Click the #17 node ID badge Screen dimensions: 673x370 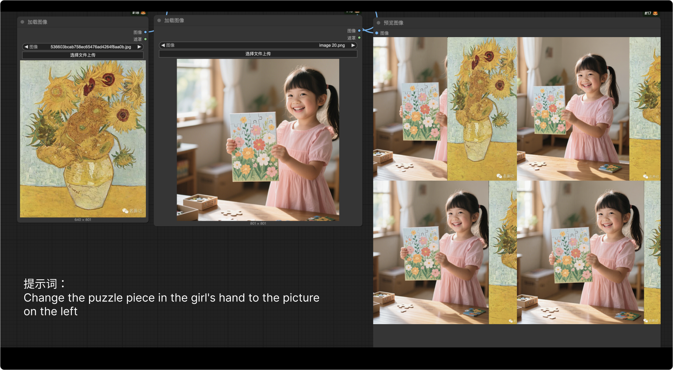(648, 13)
